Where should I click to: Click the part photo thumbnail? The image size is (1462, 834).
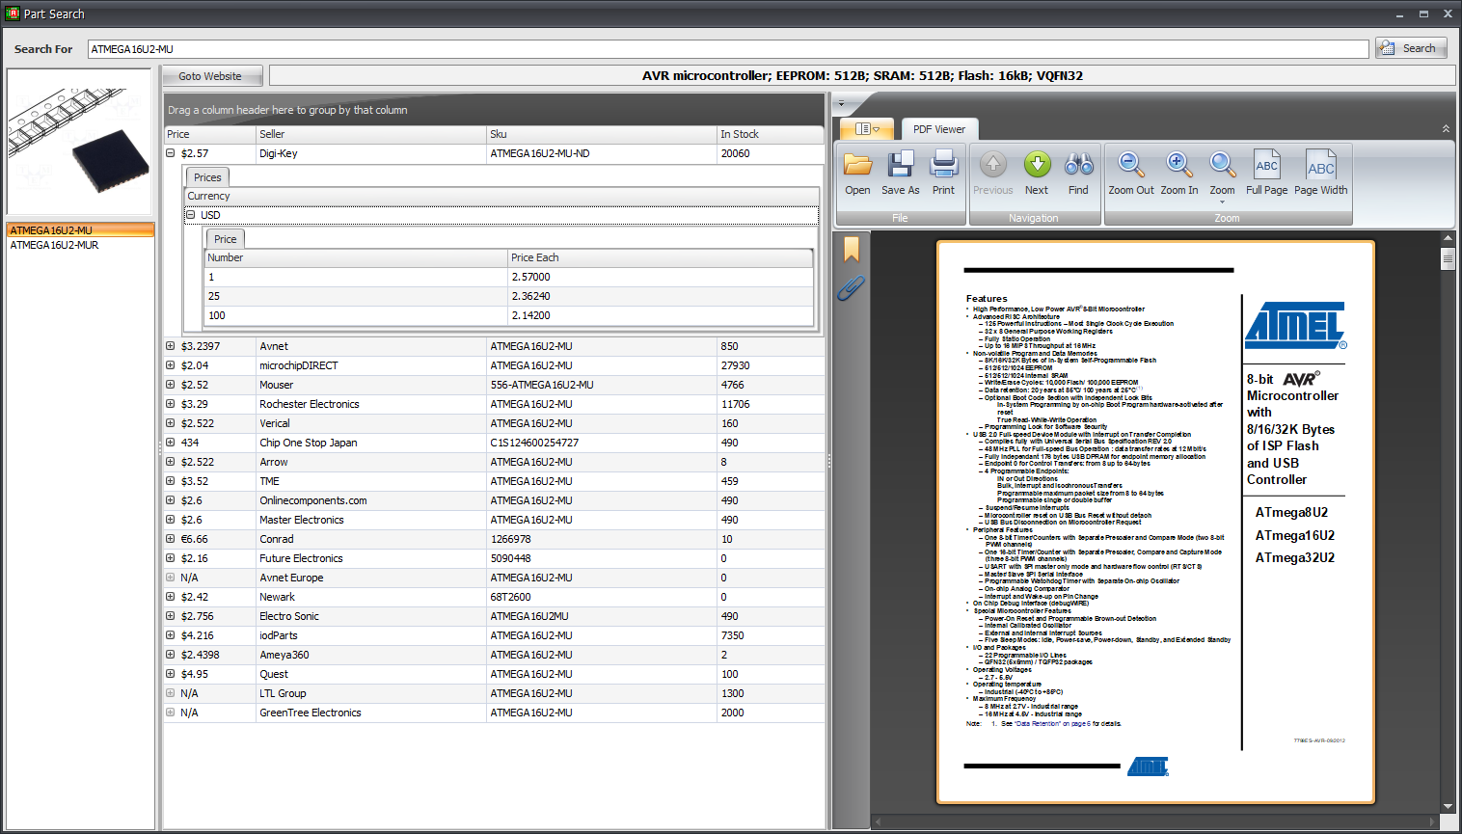pos(79,142)
